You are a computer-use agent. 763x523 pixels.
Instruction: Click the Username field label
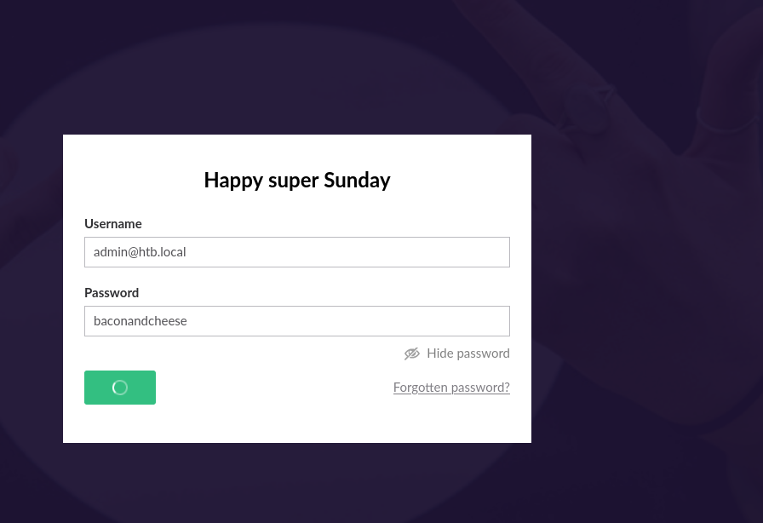pos(113,224)
